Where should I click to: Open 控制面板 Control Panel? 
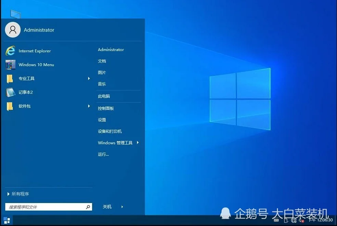click(x=106, y=108)
